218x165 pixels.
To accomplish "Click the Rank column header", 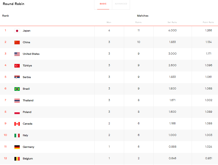I will click(6, 16).
